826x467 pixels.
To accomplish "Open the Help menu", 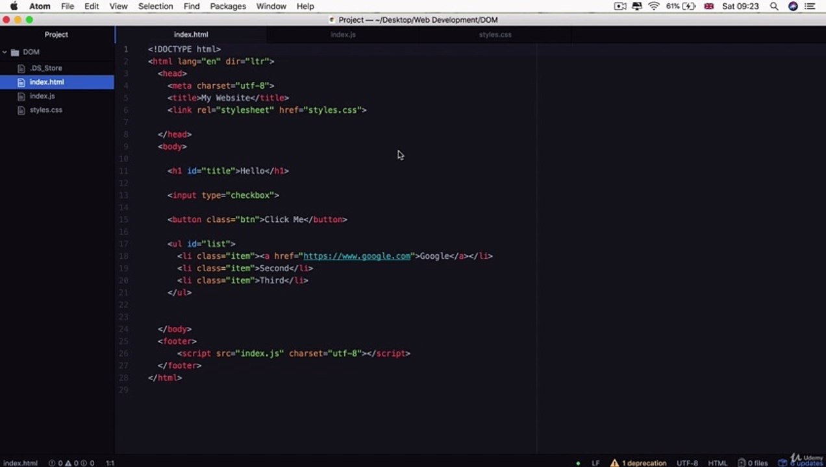I will click(x=305, y=6).
